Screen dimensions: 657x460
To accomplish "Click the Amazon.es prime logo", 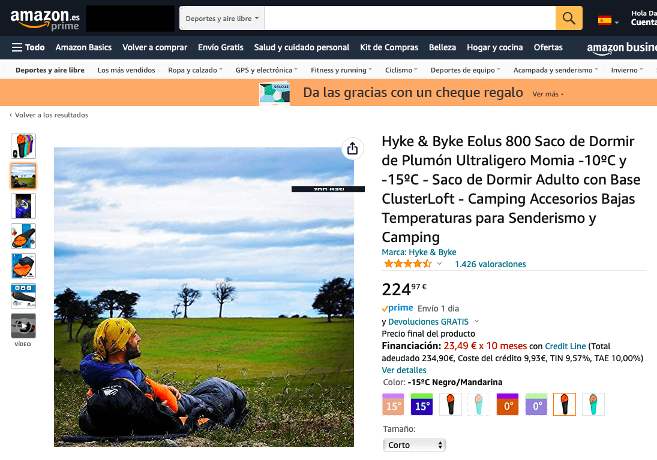I will pyautogui.click(x=45, y=19).
